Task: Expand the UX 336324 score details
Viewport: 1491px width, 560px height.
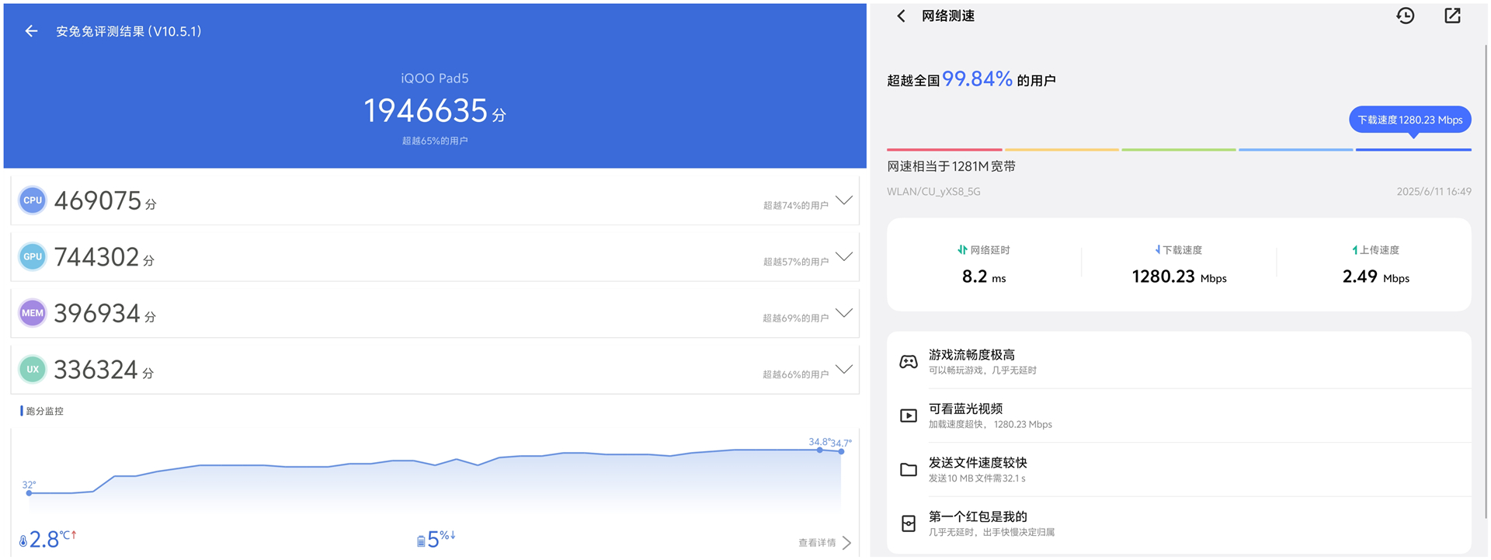Action: click(x=844, y=369)
